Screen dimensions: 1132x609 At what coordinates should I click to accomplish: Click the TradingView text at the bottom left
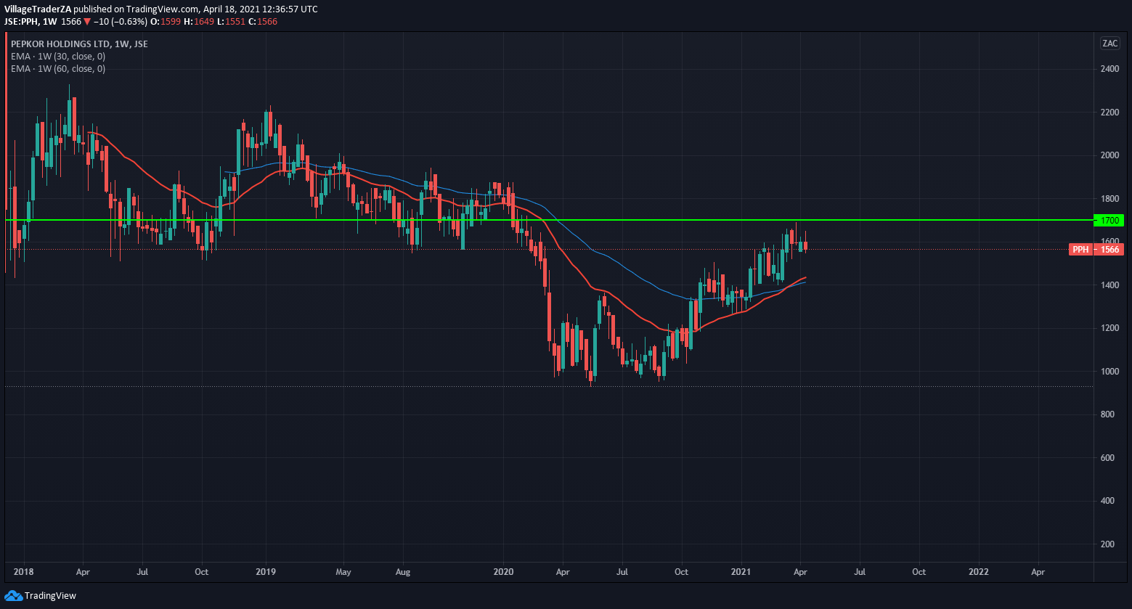[x=50, y=596]
